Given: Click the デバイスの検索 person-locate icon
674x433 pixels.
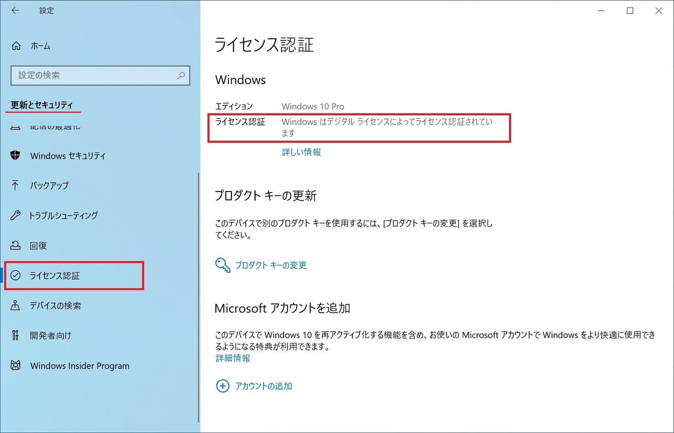Looking at the screenshot, I should 16,306.
